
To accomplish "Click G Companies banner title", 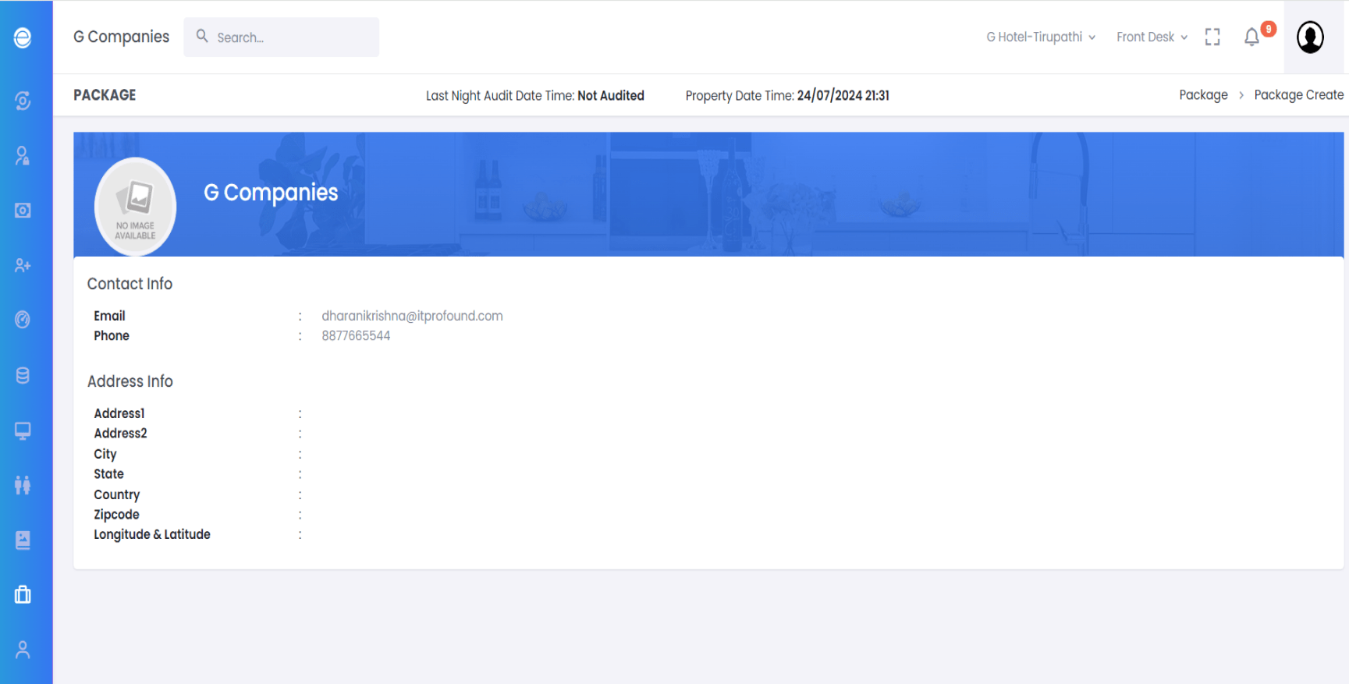I will pyautogui.click(x=271, y=193).
